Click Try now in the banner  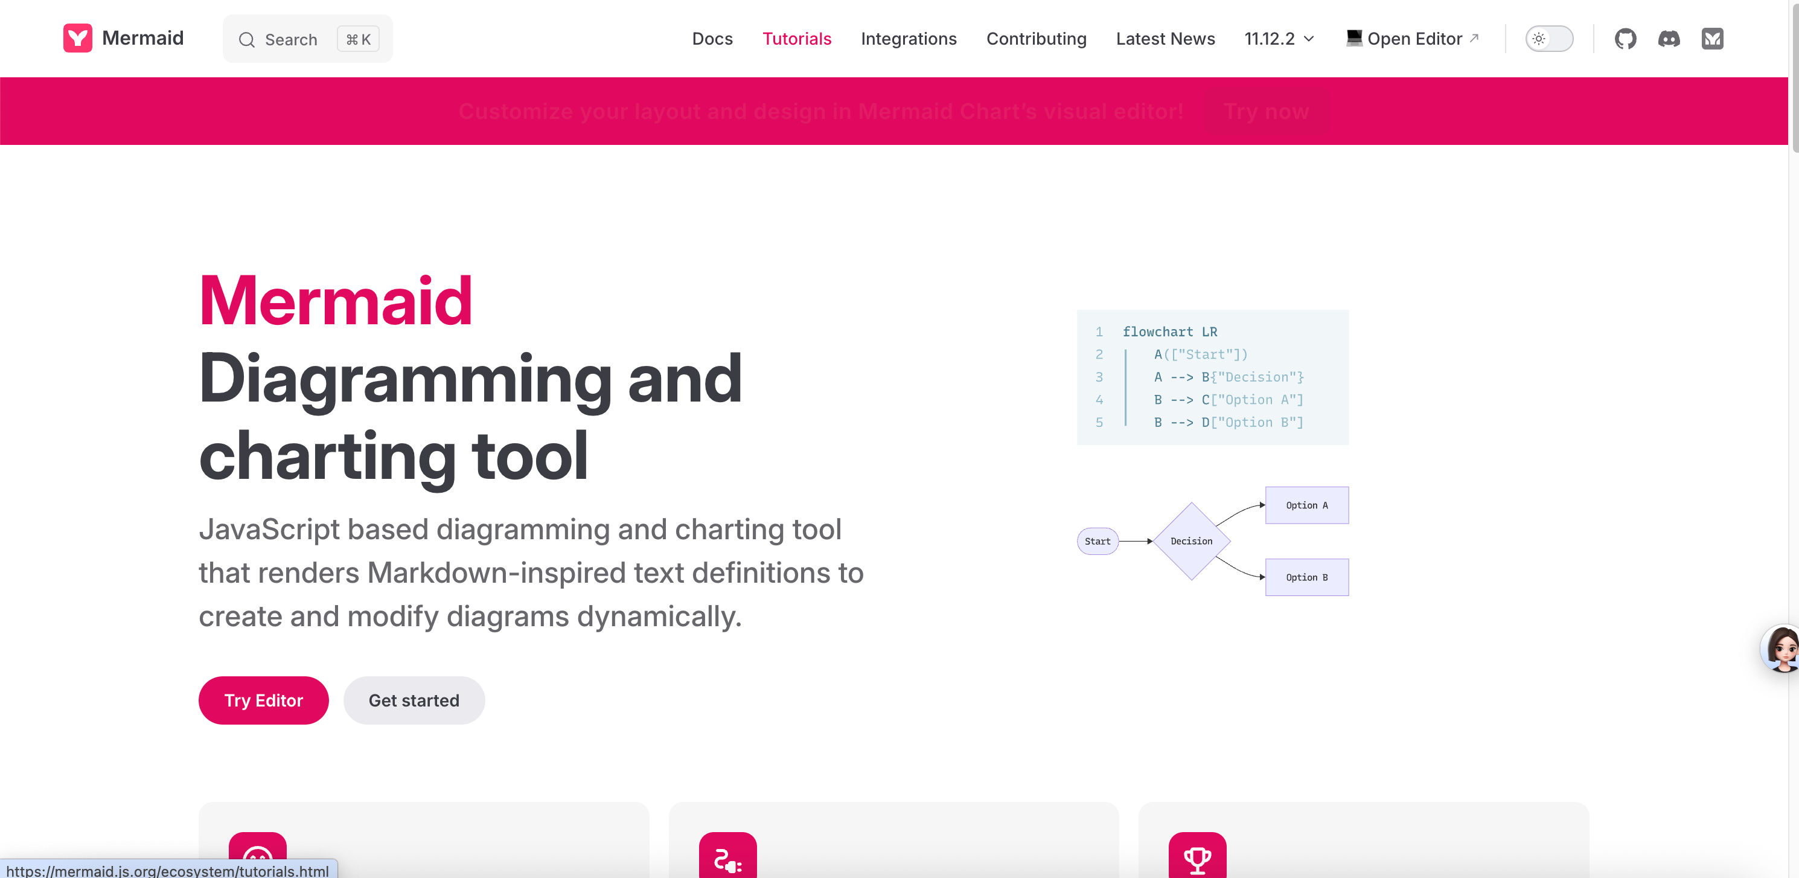coord(1265,111)
